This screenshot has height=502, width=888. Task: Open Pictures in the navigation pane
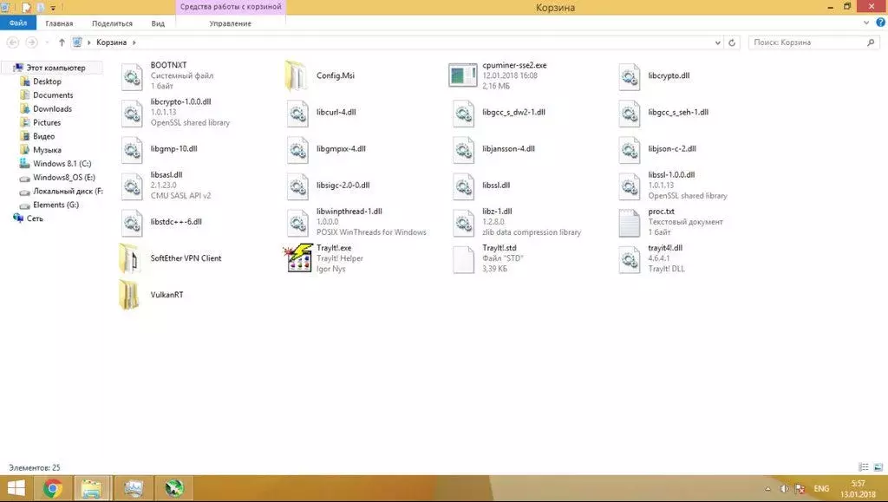pos(47,122)
